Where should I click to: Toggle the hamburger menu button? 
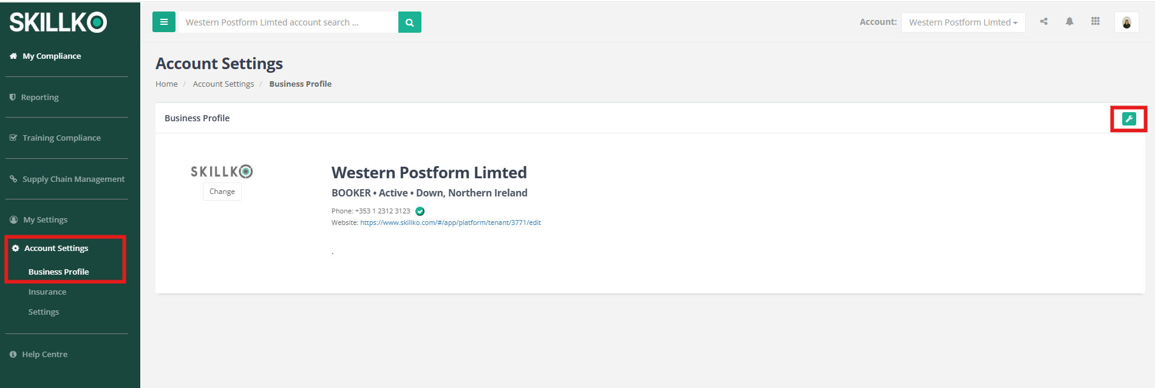click(x=164, y=22)
